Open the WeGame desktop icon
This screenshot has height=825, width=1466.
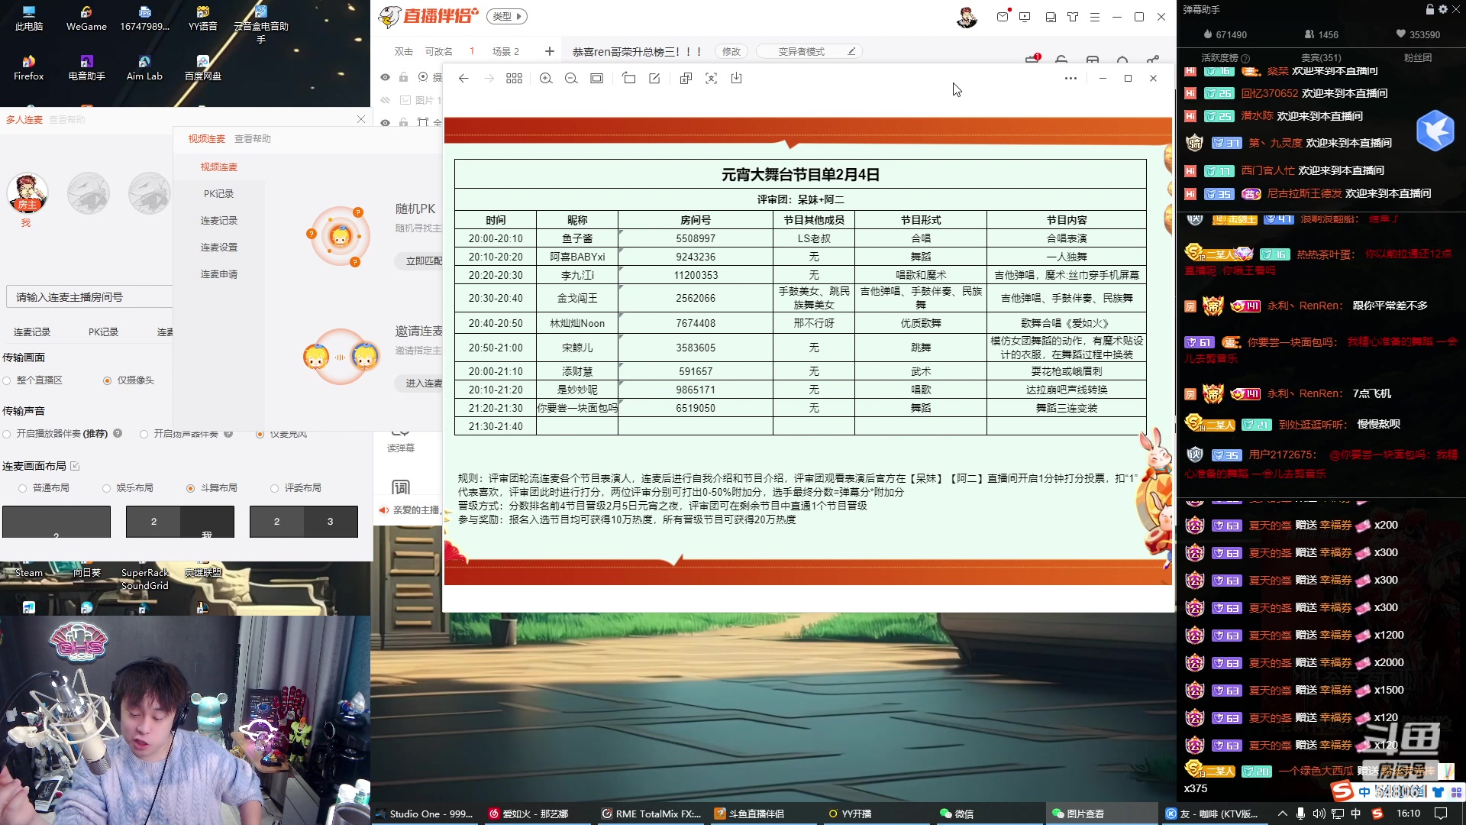[x=86, y=18]
